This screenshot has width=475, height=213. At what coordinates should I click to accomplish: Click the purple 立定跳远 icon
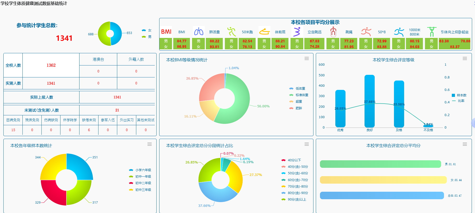[x=297, y=32]
